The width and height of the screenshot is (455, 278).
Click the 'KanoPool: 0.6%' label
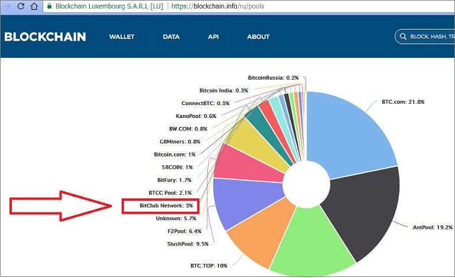(x=196, y=116)
